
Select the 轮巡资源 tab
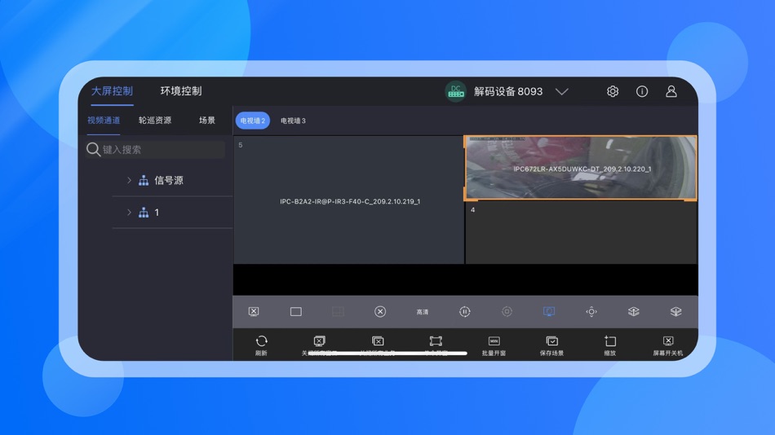coord(155,120)
